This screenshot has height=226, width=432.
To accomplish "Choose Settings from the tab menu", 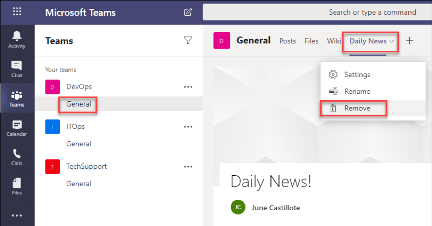I will 373,75.
